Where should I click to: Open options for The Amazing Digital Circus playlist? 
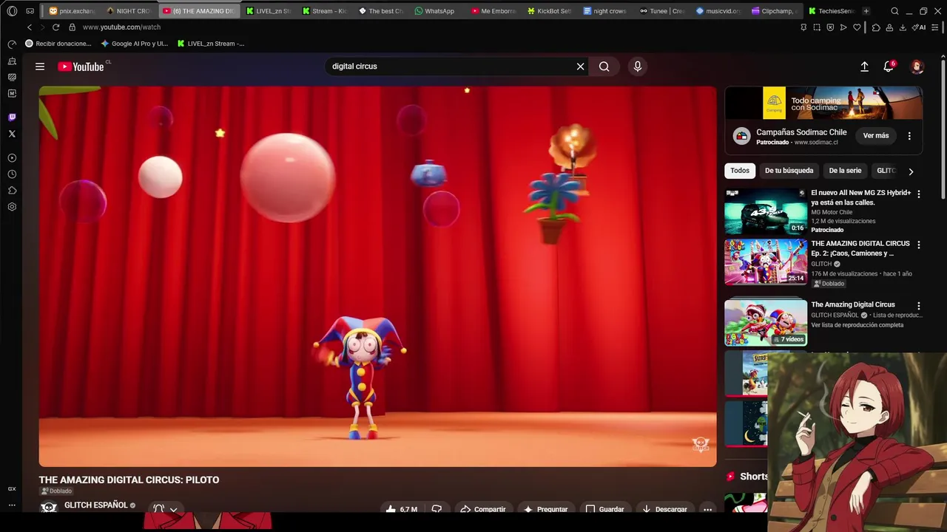point(919,306)
